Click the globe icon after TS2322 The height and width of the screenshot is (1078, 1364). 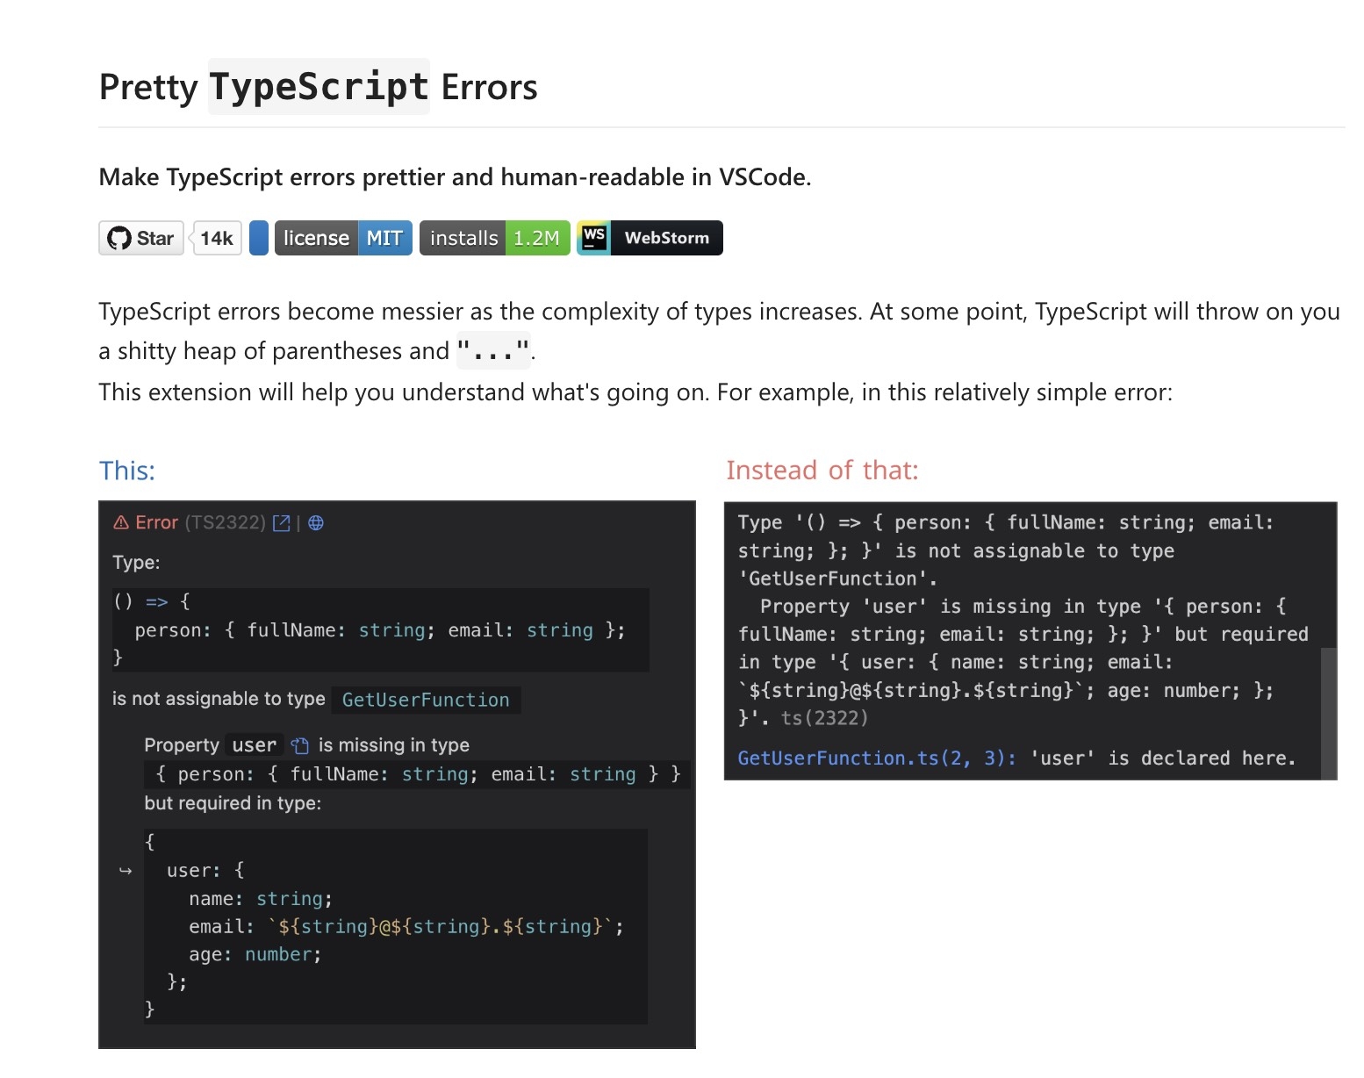(x=316, y=523)
